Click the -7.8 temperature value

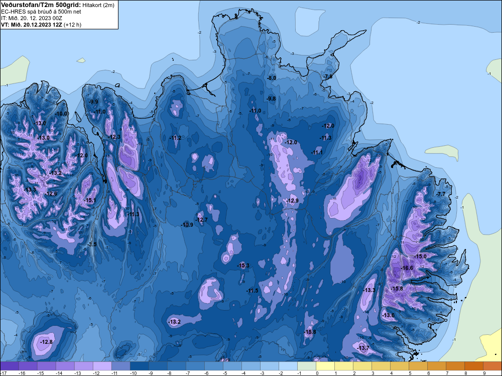point(327,76)
